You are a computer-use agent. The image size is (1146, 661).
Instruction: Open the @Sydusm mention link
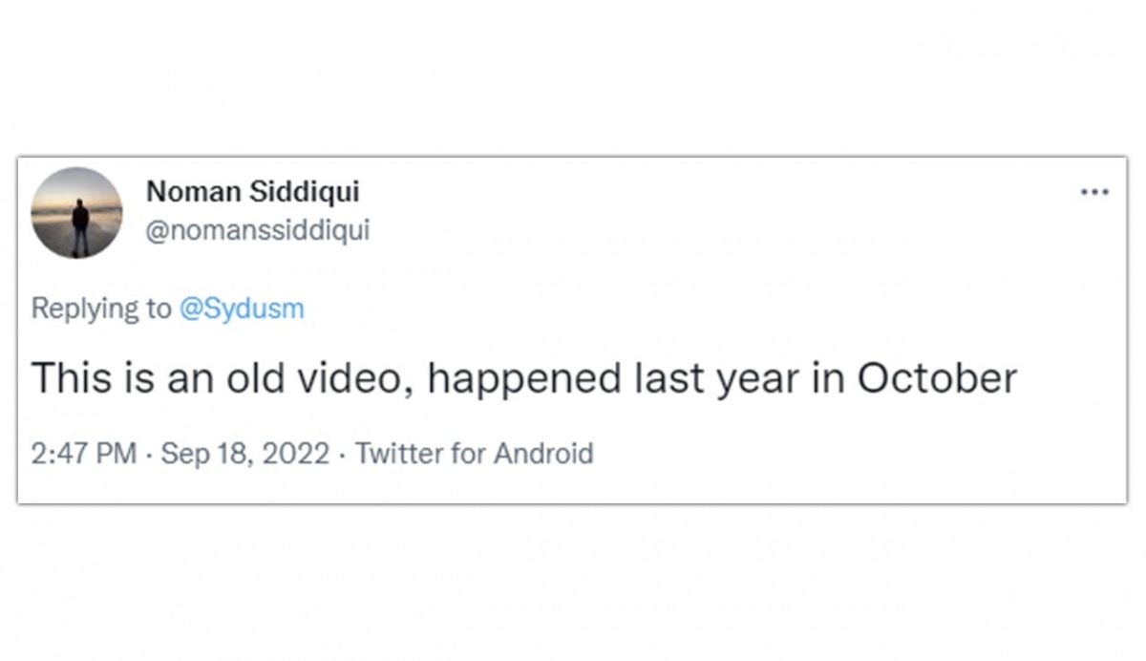point(242,309)
